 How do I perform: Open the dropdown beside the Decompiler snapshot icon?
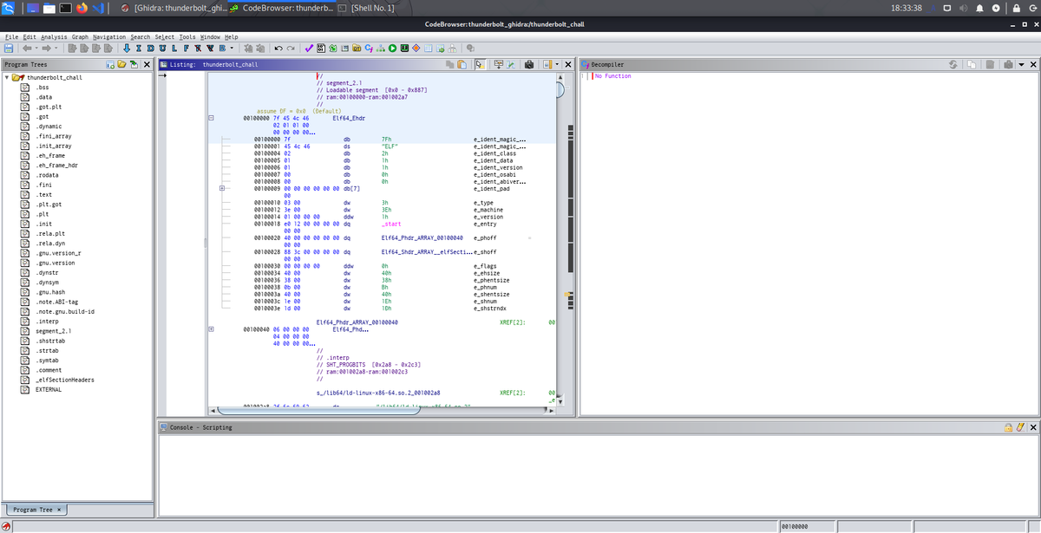point(1021,64)
